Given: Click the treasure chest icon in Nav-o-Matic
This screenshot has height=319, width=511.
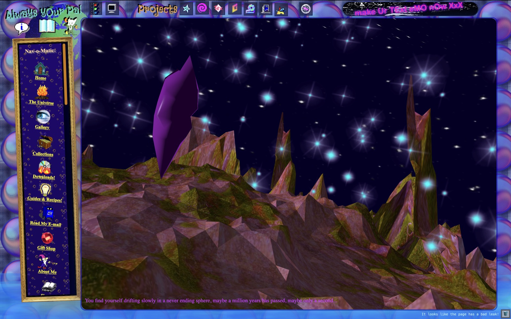Looking at the screenshot, I should click(x=44, y=142).
